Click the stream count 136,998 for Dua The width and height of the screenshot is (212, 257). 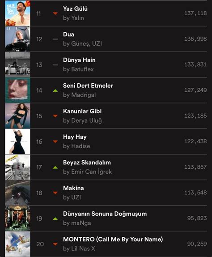[x=195, y=39]
